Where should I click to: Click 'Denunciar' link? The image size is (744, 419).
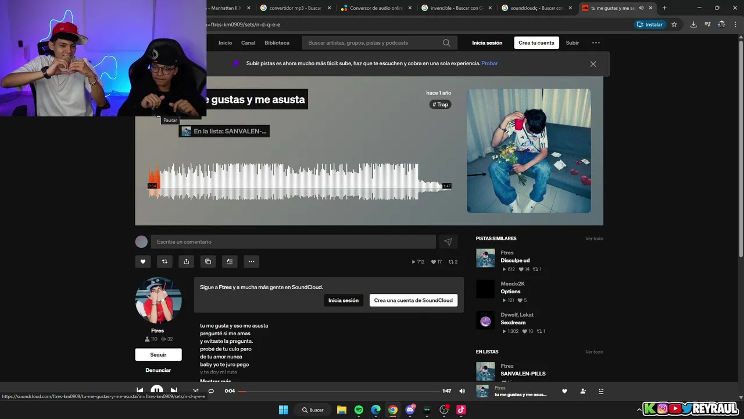click(x=158, y=370)
